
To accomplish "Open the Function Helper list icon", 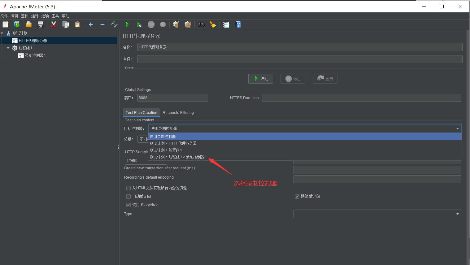I will [x=226, y=24].
